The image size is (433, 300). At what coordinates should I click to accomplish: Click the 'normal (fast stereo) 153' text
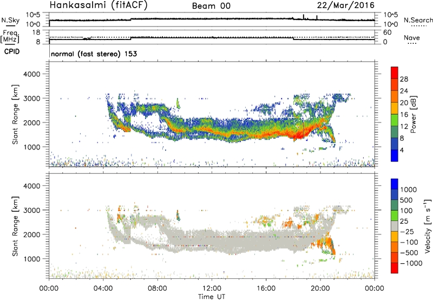(94, 54)
